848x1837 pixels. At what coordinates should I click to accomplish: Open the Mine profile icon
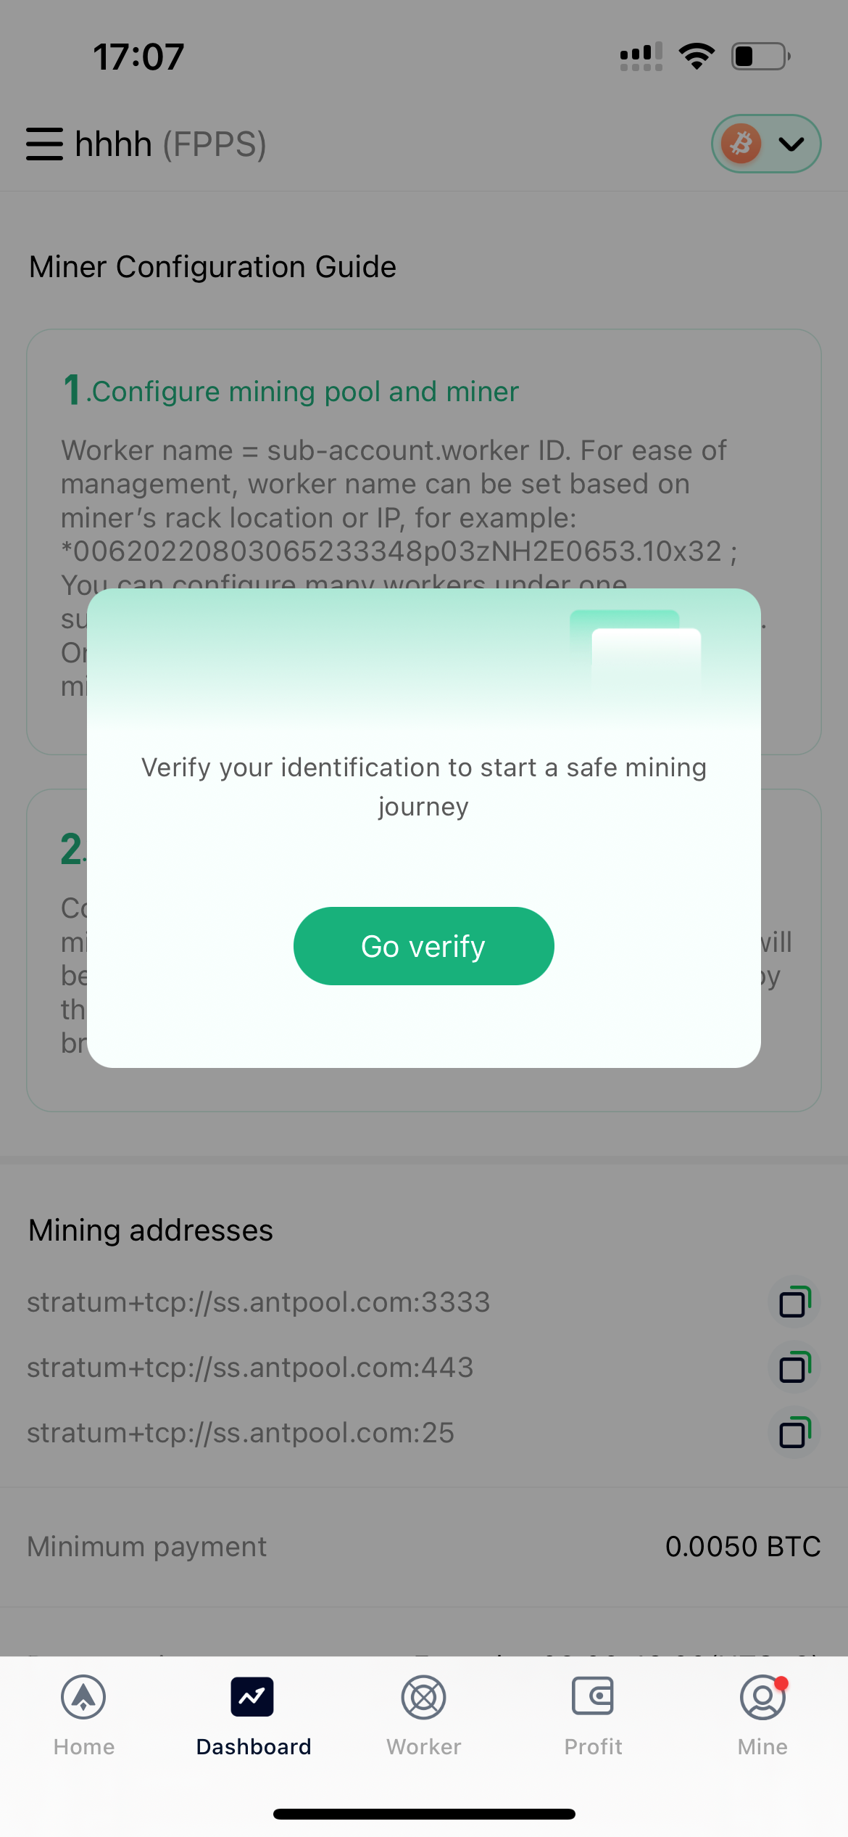pos(762,1697)
